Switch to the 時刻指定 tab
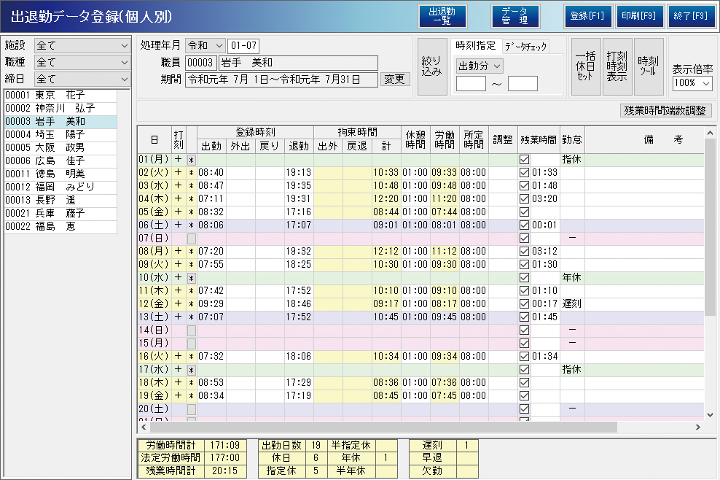The width and height of the screenshot is (720, 480). point(475,45)
